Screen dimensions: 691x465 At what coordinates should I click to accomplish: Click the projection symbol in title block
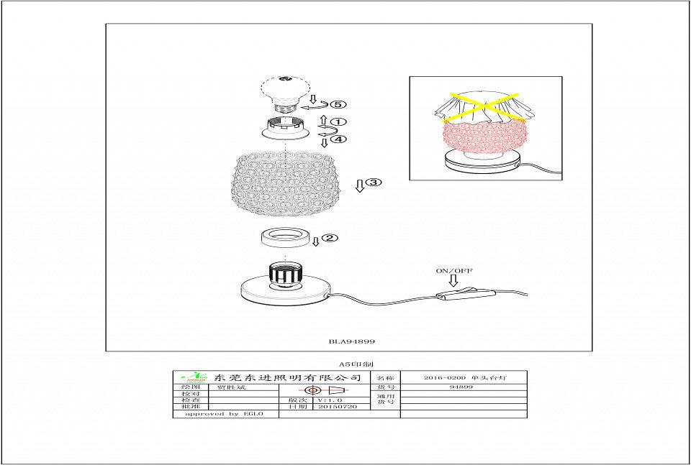tap(325, 388)
